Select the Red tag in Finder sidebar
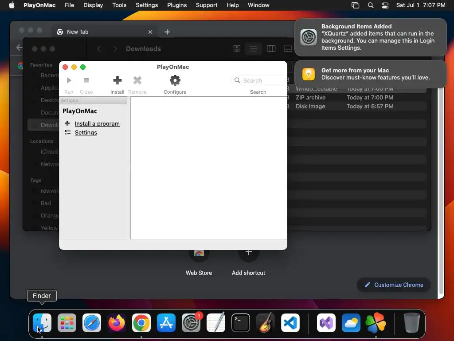 46,203
